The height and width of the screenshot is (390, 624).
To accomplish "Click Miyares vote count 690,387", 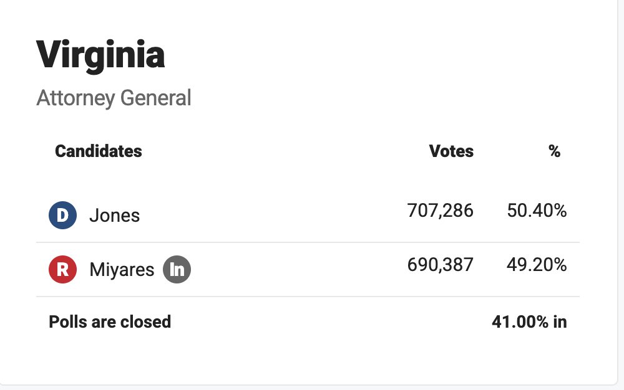I will click(440, 265).
